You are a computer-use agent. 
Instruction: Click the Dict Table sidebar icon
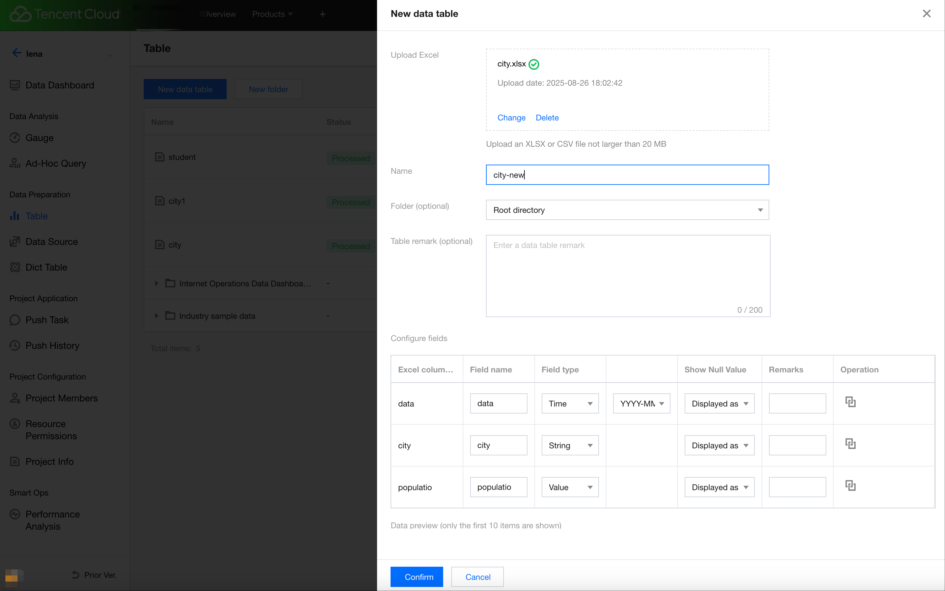pyautogui.click(x=15, y=268)
